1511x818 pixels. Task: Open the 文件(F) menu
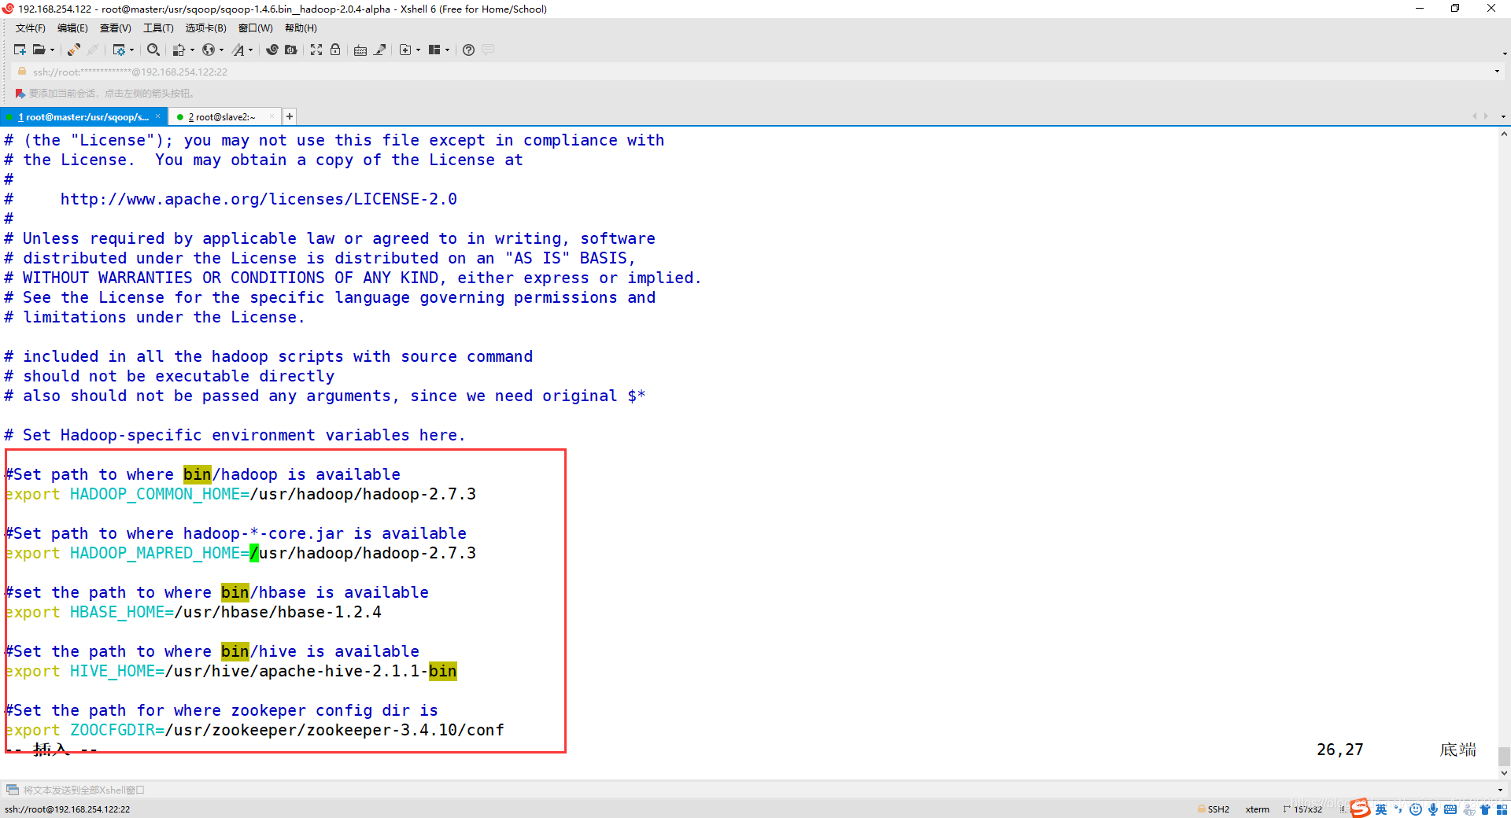(x=31, y=28)
